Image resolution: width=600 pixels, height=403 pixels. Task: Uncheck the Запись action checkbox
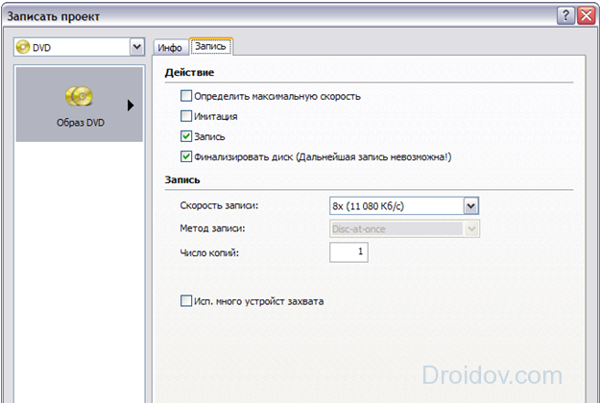pyautogui.click(x=186, y=136)
